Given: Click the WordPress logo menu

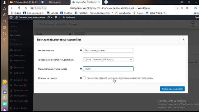Looking at the screenshot, I should pyautogui.click(x=11, y=17).
